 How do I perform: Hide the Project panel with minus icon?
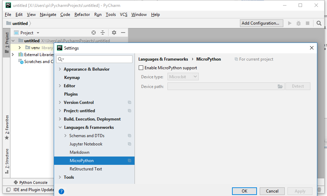coord(123,33)
